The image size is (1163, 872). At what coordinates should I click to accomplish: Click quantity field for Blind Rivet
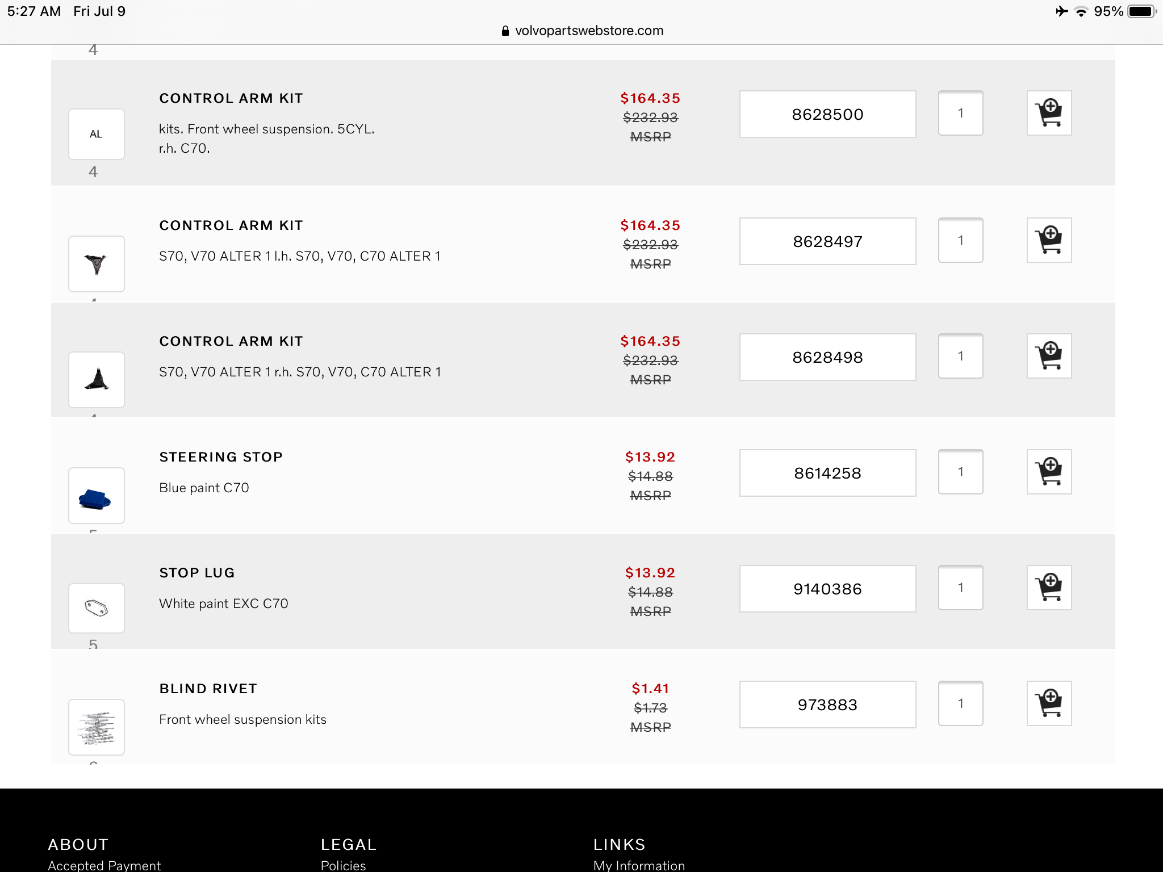[x=960, y=703]
